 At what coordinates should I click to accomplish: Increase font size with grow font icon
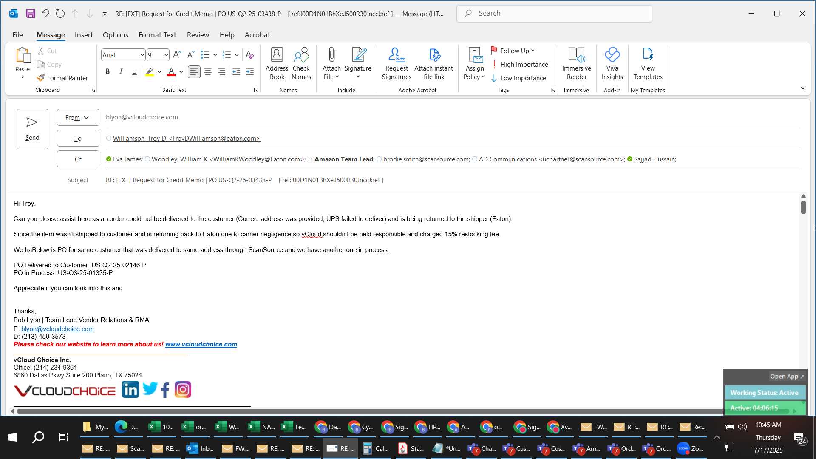coord(177,54)
